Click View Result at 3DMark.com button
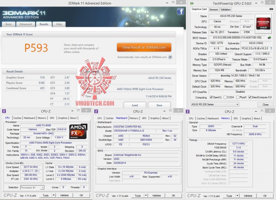 (144, 48)
